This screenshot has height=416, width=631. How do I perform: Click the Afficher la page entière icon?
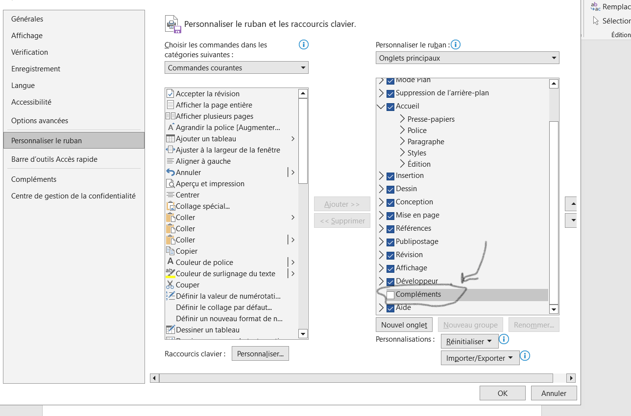pos(170,105)
